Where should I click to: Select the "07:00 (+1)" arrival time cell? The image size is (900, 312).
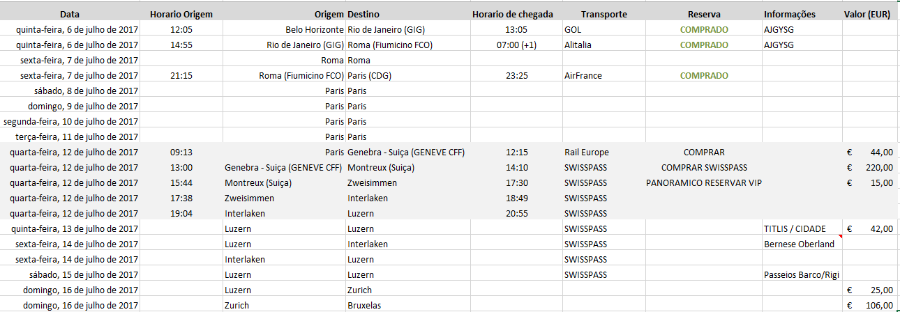click(x=512, y=45)
